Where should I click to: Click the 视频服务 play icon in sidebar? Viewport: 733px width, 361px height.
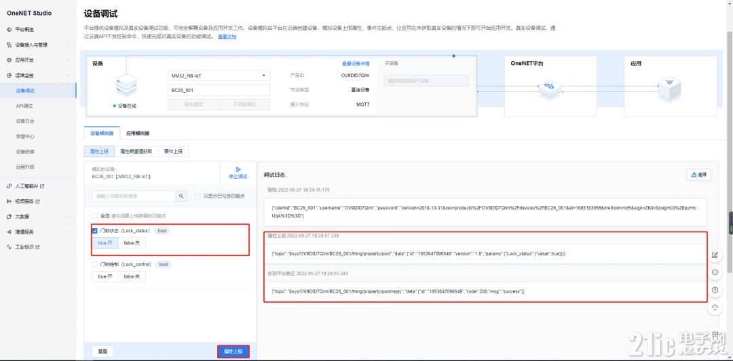10,201
